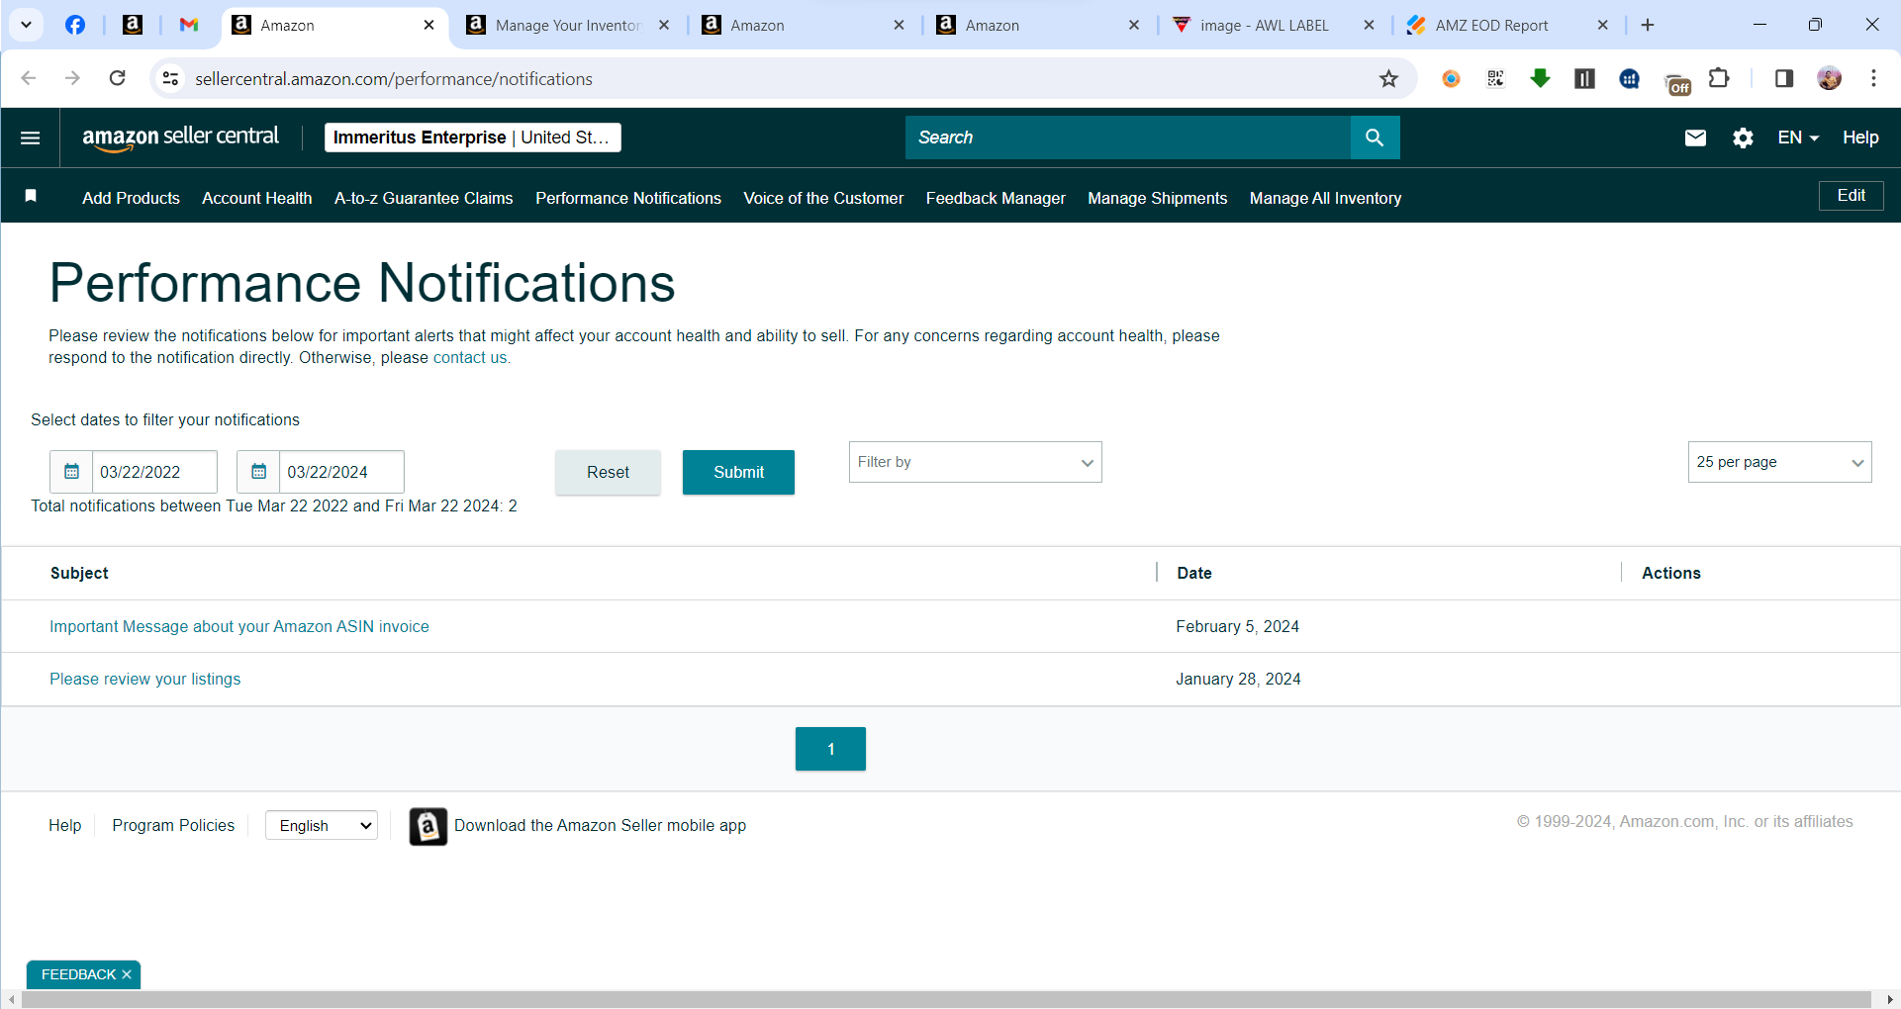Open the Seller Central hamburger menu
Screen dimensions: 1901x1009
pos(31,138)
